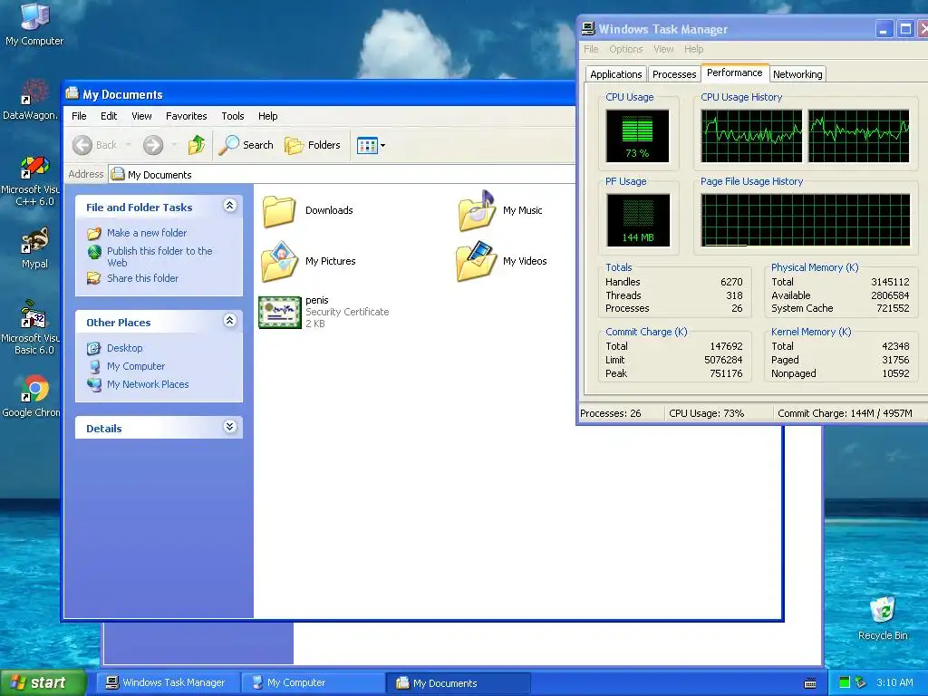Click the Back button in My Documents

pyautogui.click(x=94, y=145)
